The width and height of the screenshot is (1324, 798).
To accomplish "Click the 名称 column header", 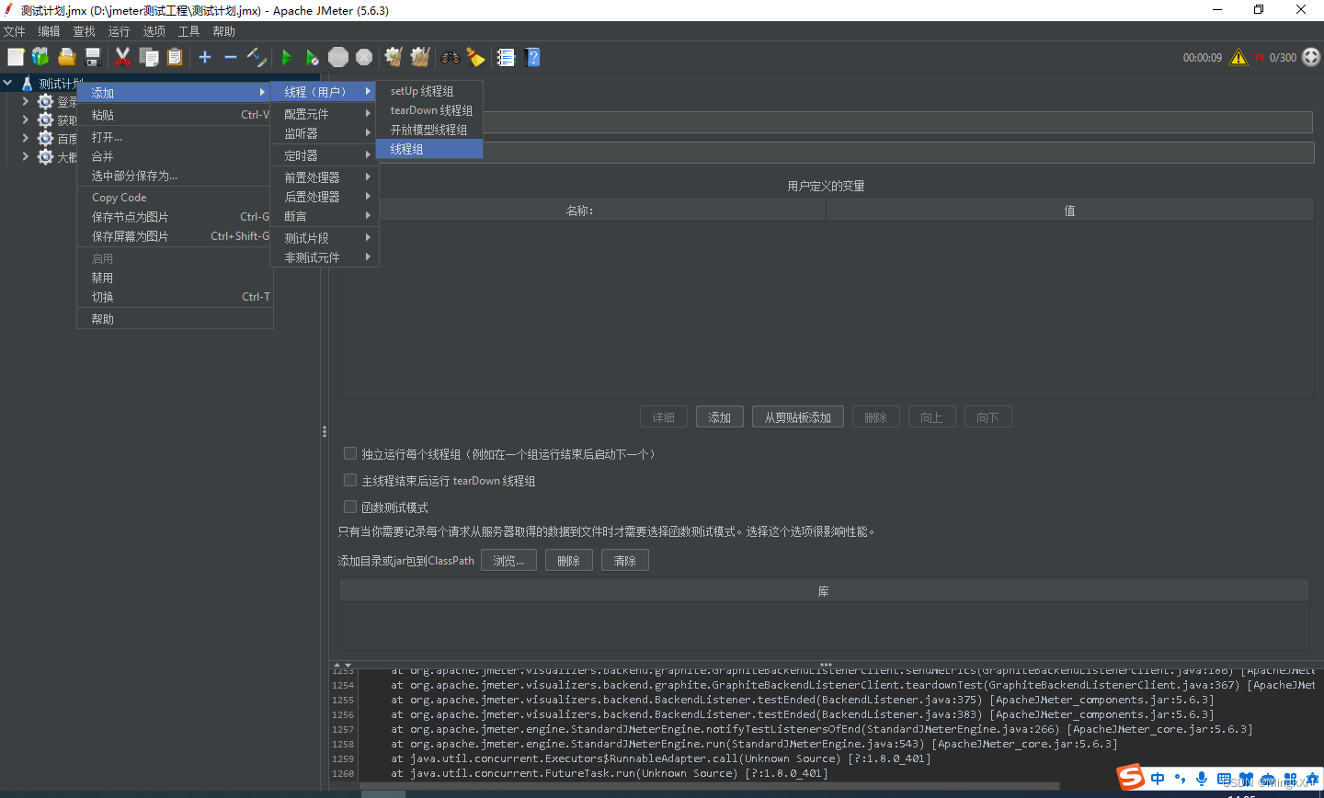I will pyautogui.click(x=582, y=211).
